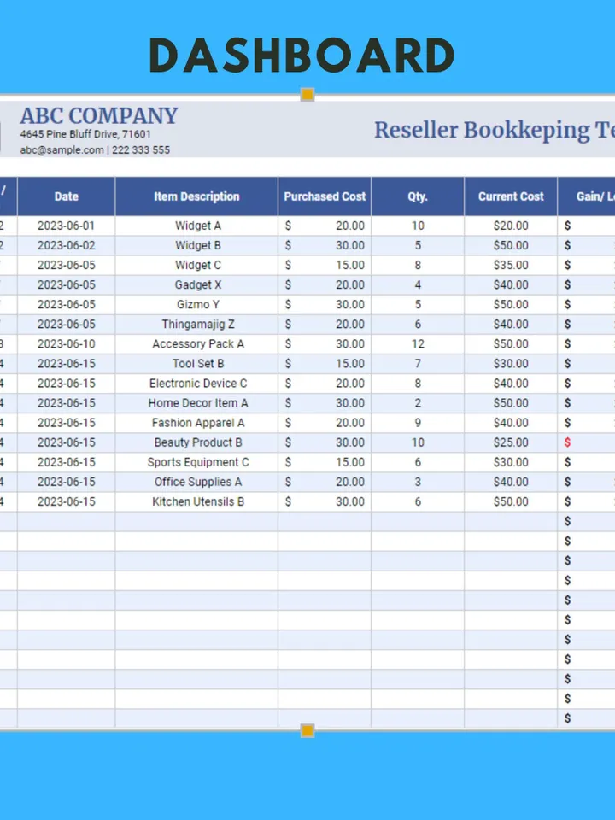Viewport: 615px width, 820px height.
Task: Click current cost $50.00 for Kitchen Utensils B
Action: tap(511, 501)
